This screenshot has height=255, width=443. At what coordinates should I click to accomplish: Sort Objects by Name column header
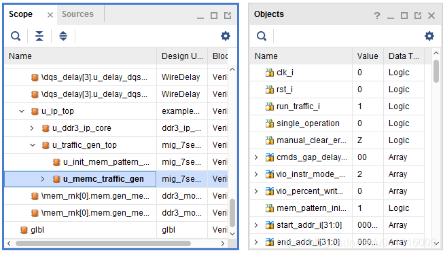301,56
